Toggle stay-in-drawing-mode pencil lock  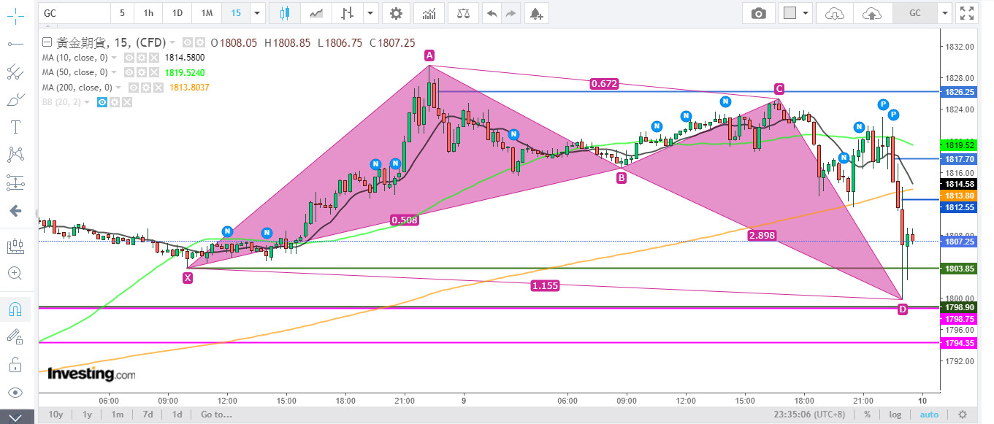[15, 336]
